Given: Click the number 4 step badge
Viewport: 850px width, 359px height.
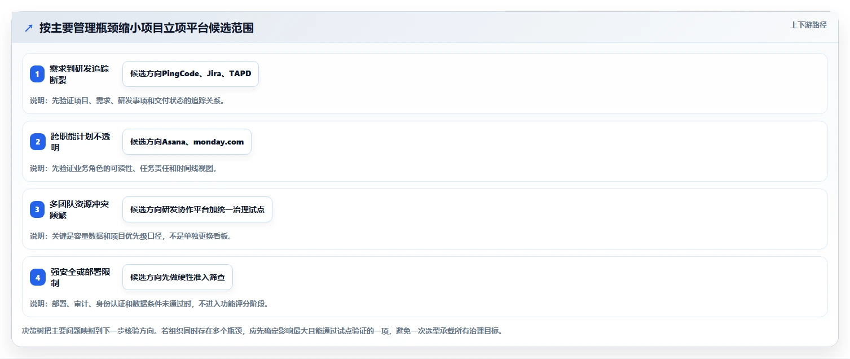Looking at the screenshot, I should coord(37,277).
